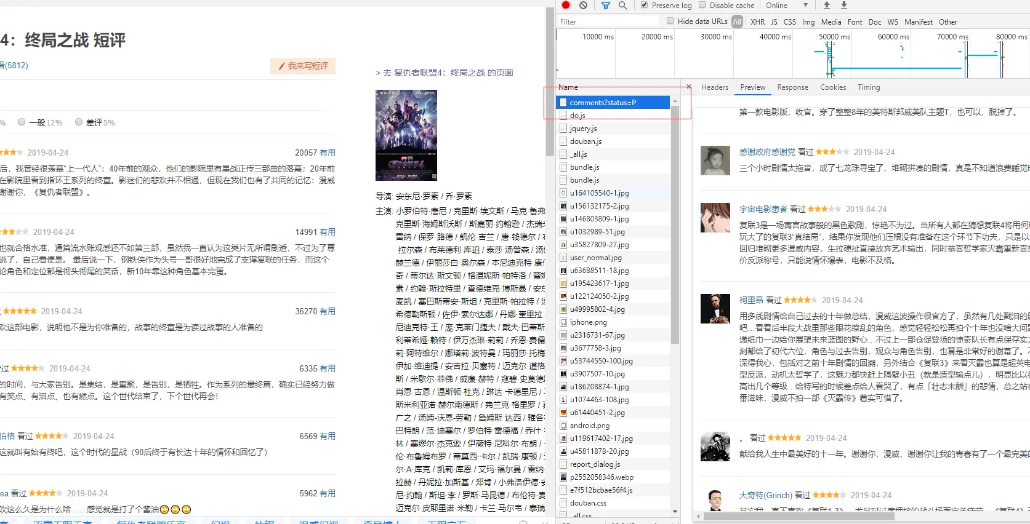
Task: Click the Avengers Endgame movie poster
Action: coord(406,135)
